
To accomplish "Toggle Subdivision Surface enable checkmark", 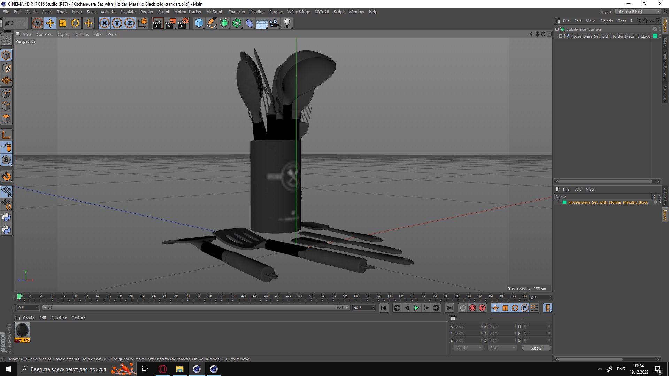I will (x=655, y=29).
